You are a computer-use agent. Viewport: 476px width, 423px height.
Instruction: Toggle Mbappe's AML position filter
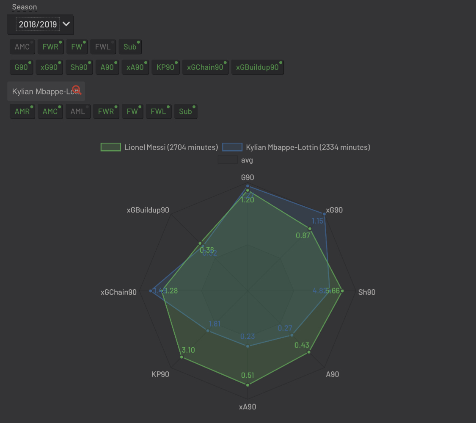click(x=78, y=111)
